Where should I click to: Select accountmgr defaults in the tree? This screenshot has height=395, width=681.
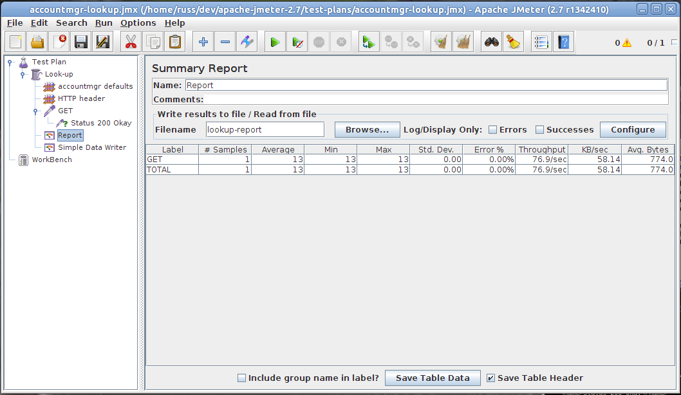(95, 86)
